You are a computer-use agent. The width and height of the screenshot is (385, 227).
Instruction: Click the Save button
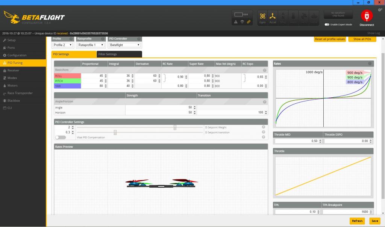point(374,221)
